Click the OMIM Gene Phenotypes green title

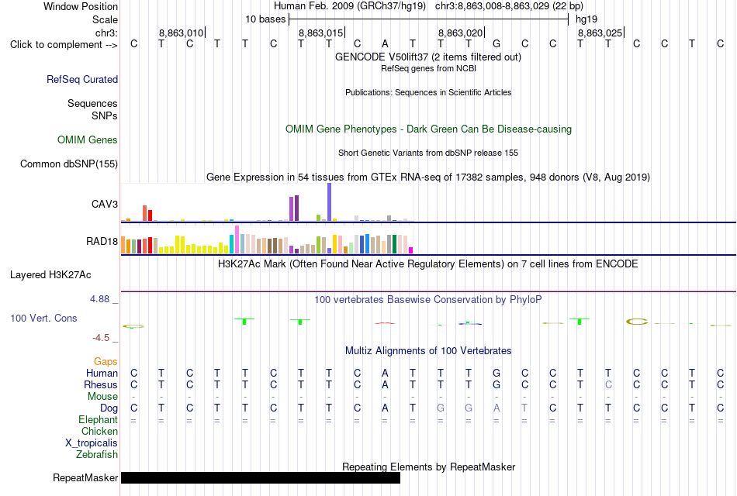coord(428,129)
